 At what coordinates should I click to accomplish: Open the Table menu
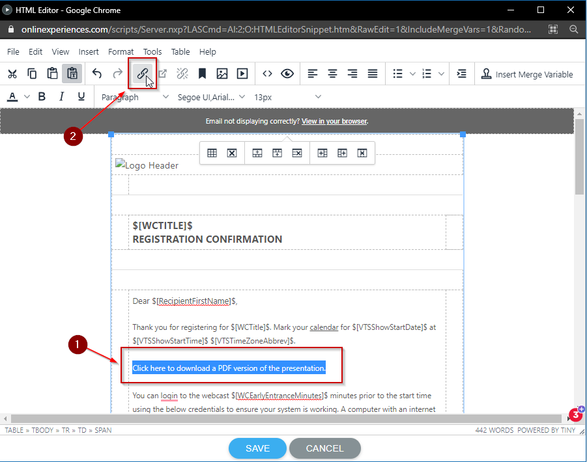point(180,51)
